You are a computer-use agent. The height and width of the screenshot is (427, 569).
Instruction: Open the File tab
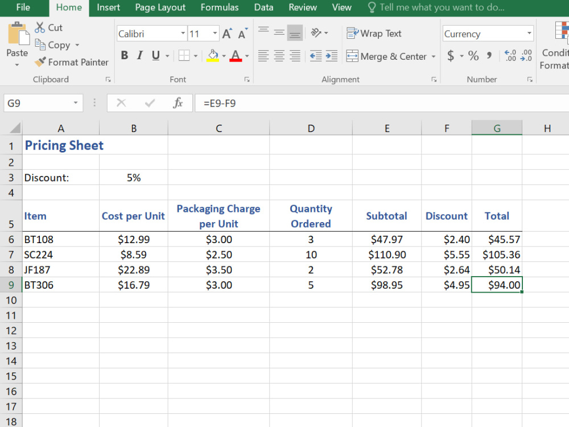pyautogui.click(x=23, y=7)
